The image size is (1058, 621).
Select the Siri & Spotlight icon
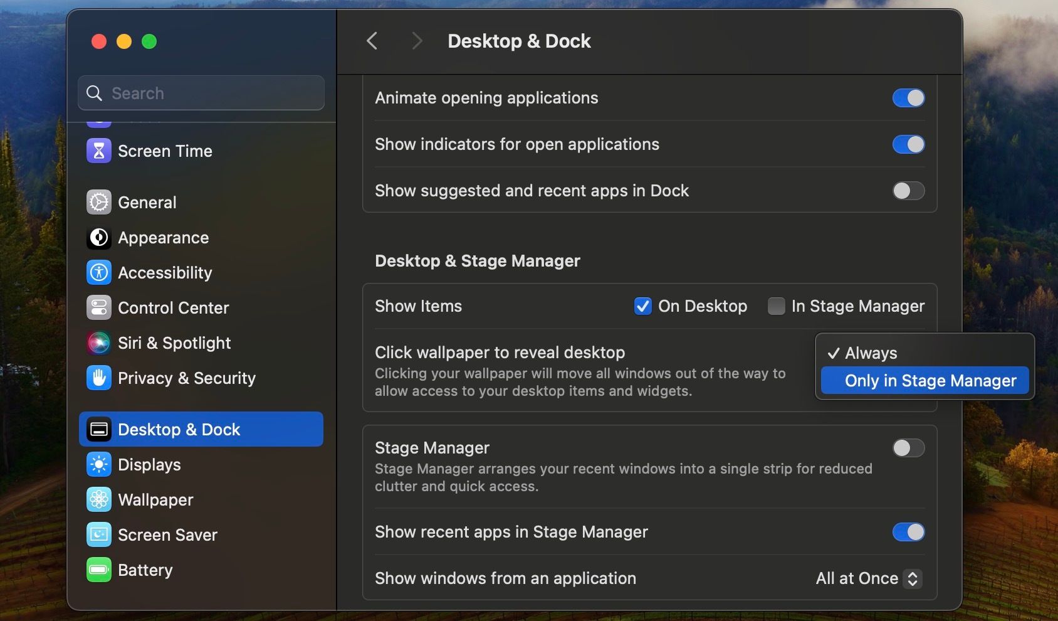(x=98, y=342)
